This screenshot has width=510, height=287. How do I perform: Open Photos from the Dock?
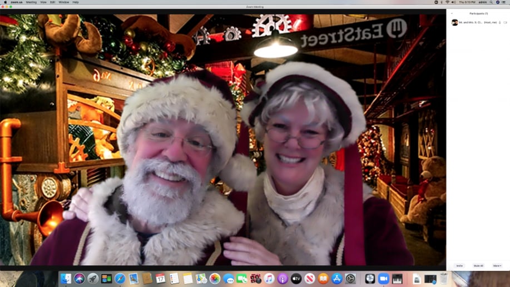(215, 279)
